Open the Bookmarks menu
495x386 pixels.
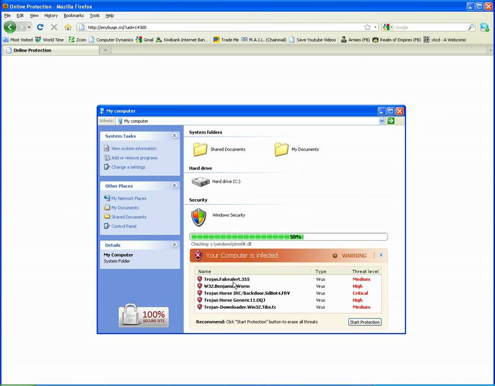pos(73,16)
